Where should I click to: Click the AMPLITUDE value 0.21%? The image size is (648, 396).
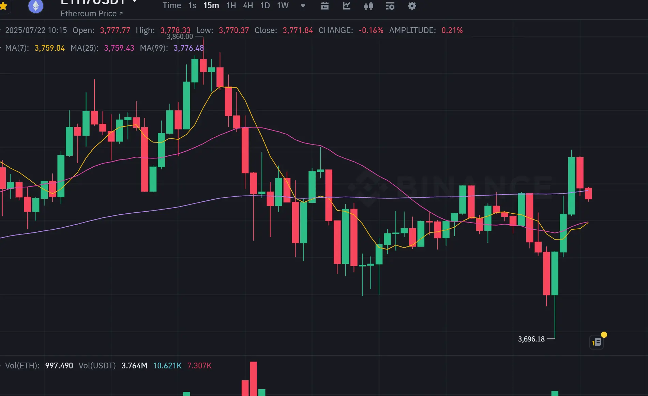[452, 30]
